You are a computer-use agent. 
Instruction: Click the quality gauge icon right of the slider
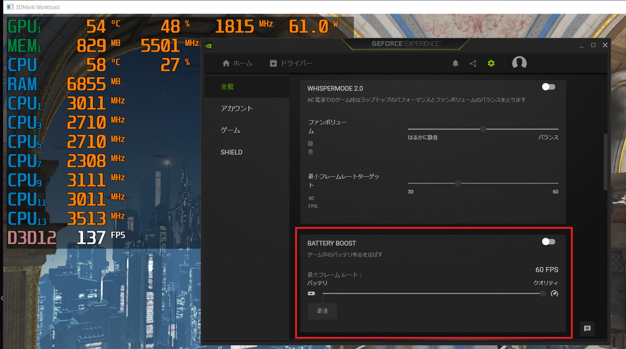pos(555,294)
